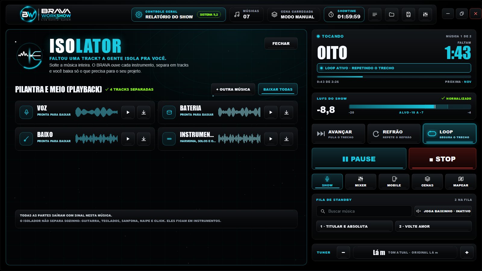This screenshot has height=271, width=482.
Task: Download the VOZ track
Action: [x=144, y=112]
